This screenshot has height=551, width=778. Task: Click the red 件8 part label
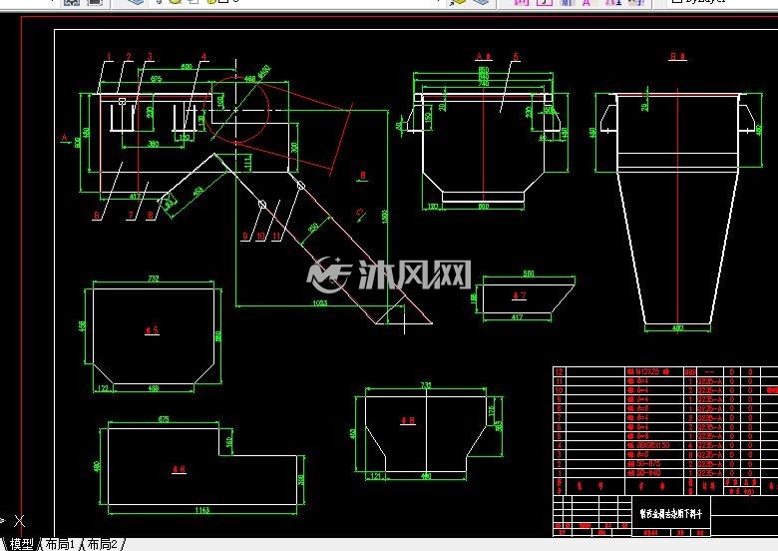(408, 421)
